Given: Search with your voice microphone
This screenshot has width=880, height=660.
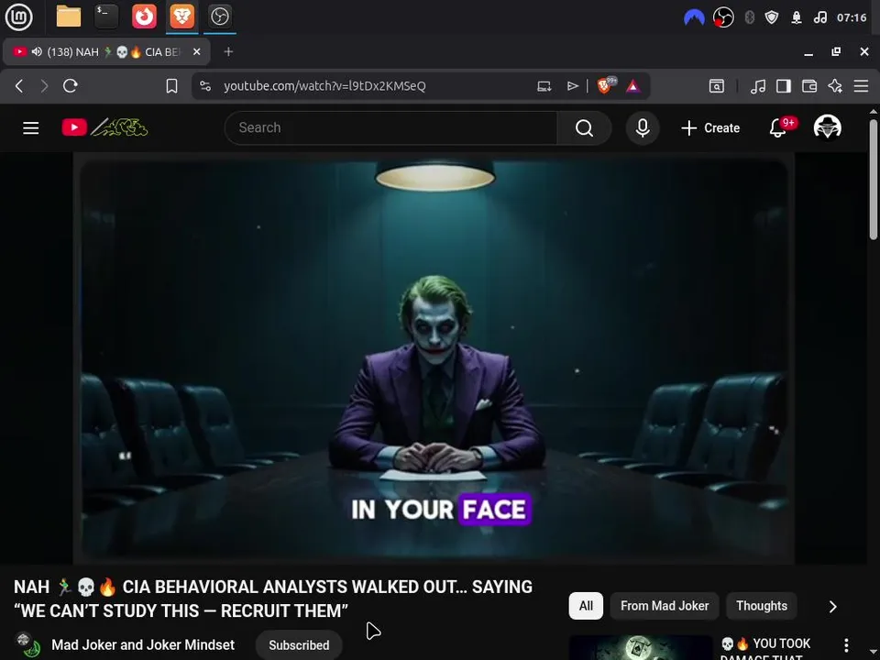Looking at the screenshot, I should click(643, 128).
